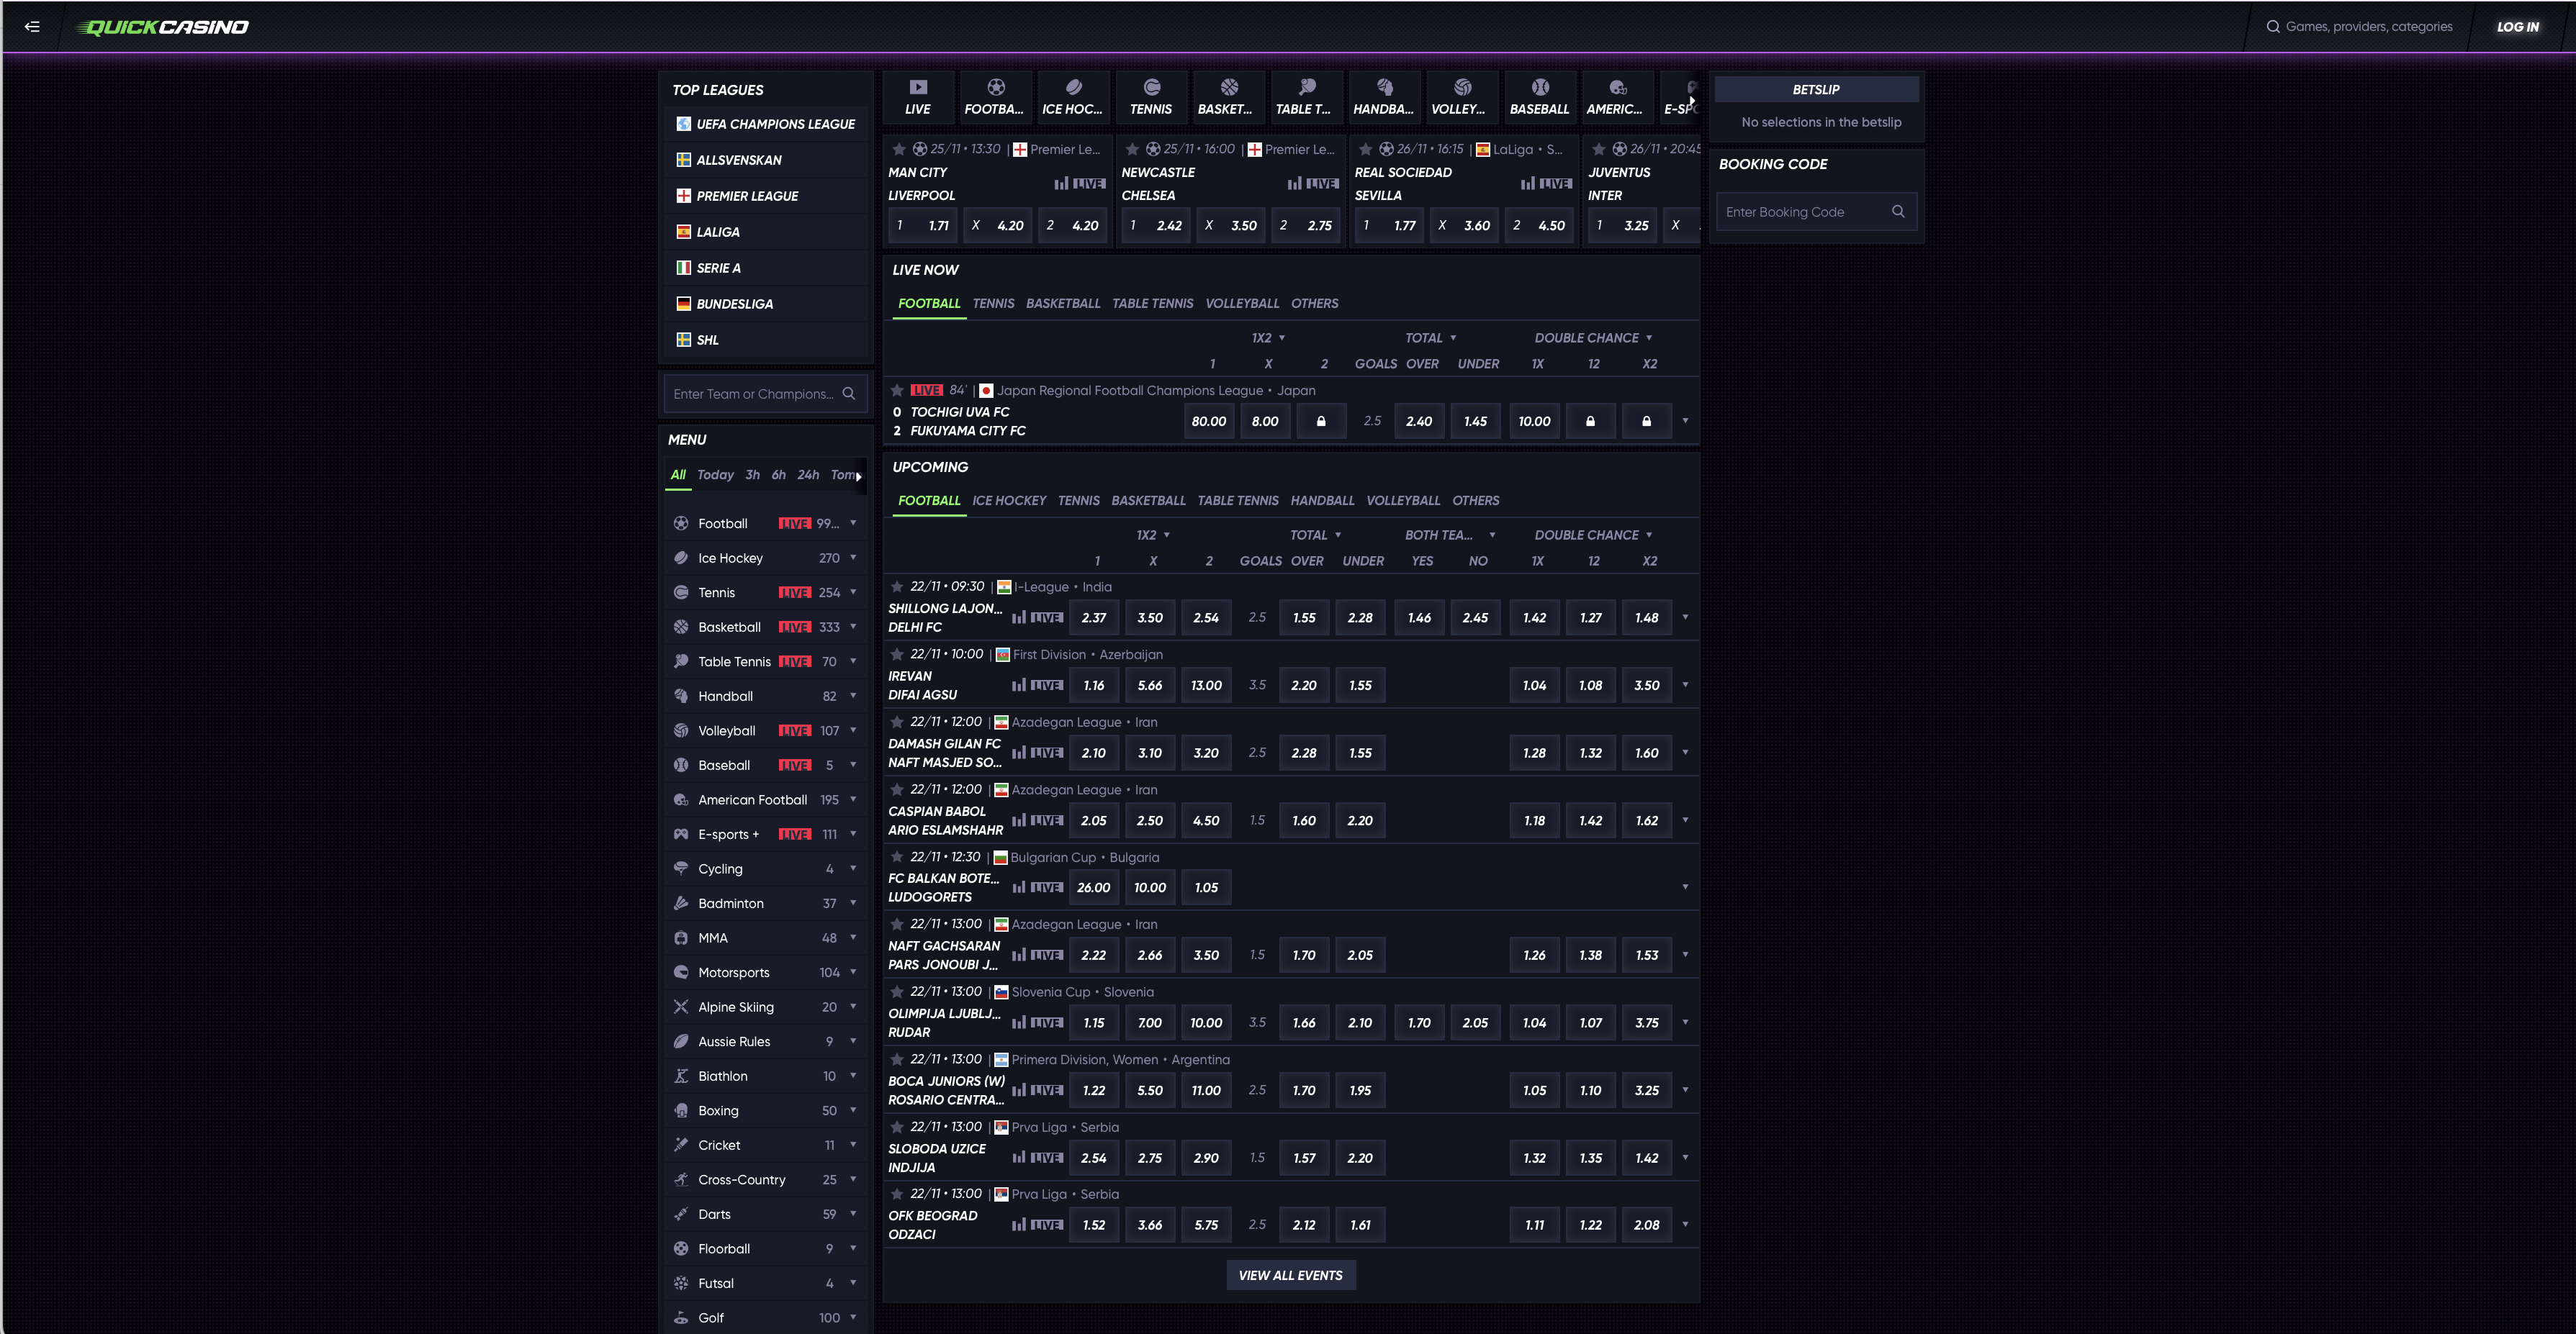Expand more markets for Irevan vs Difai Agsu
Screen dimensions: 2576x1334
click(1685, 686)
